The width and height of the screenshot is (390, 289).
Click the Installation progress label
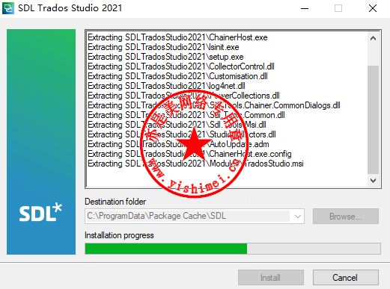pos(119,235)
